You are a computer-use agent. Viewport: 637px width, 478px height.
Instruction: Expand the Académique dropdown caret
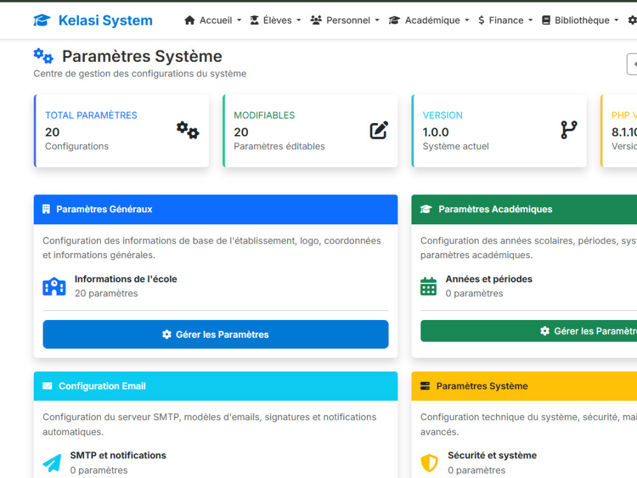[x=467, y=20]
